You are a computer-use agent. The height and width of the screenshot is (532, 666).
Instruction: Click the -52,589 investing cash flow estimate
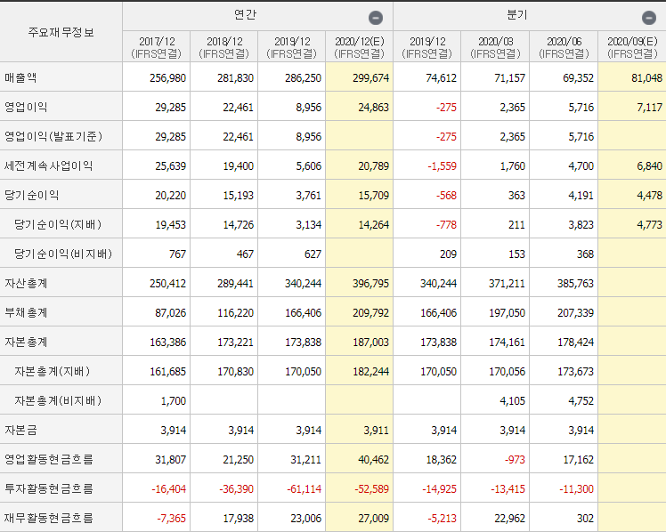371,488
